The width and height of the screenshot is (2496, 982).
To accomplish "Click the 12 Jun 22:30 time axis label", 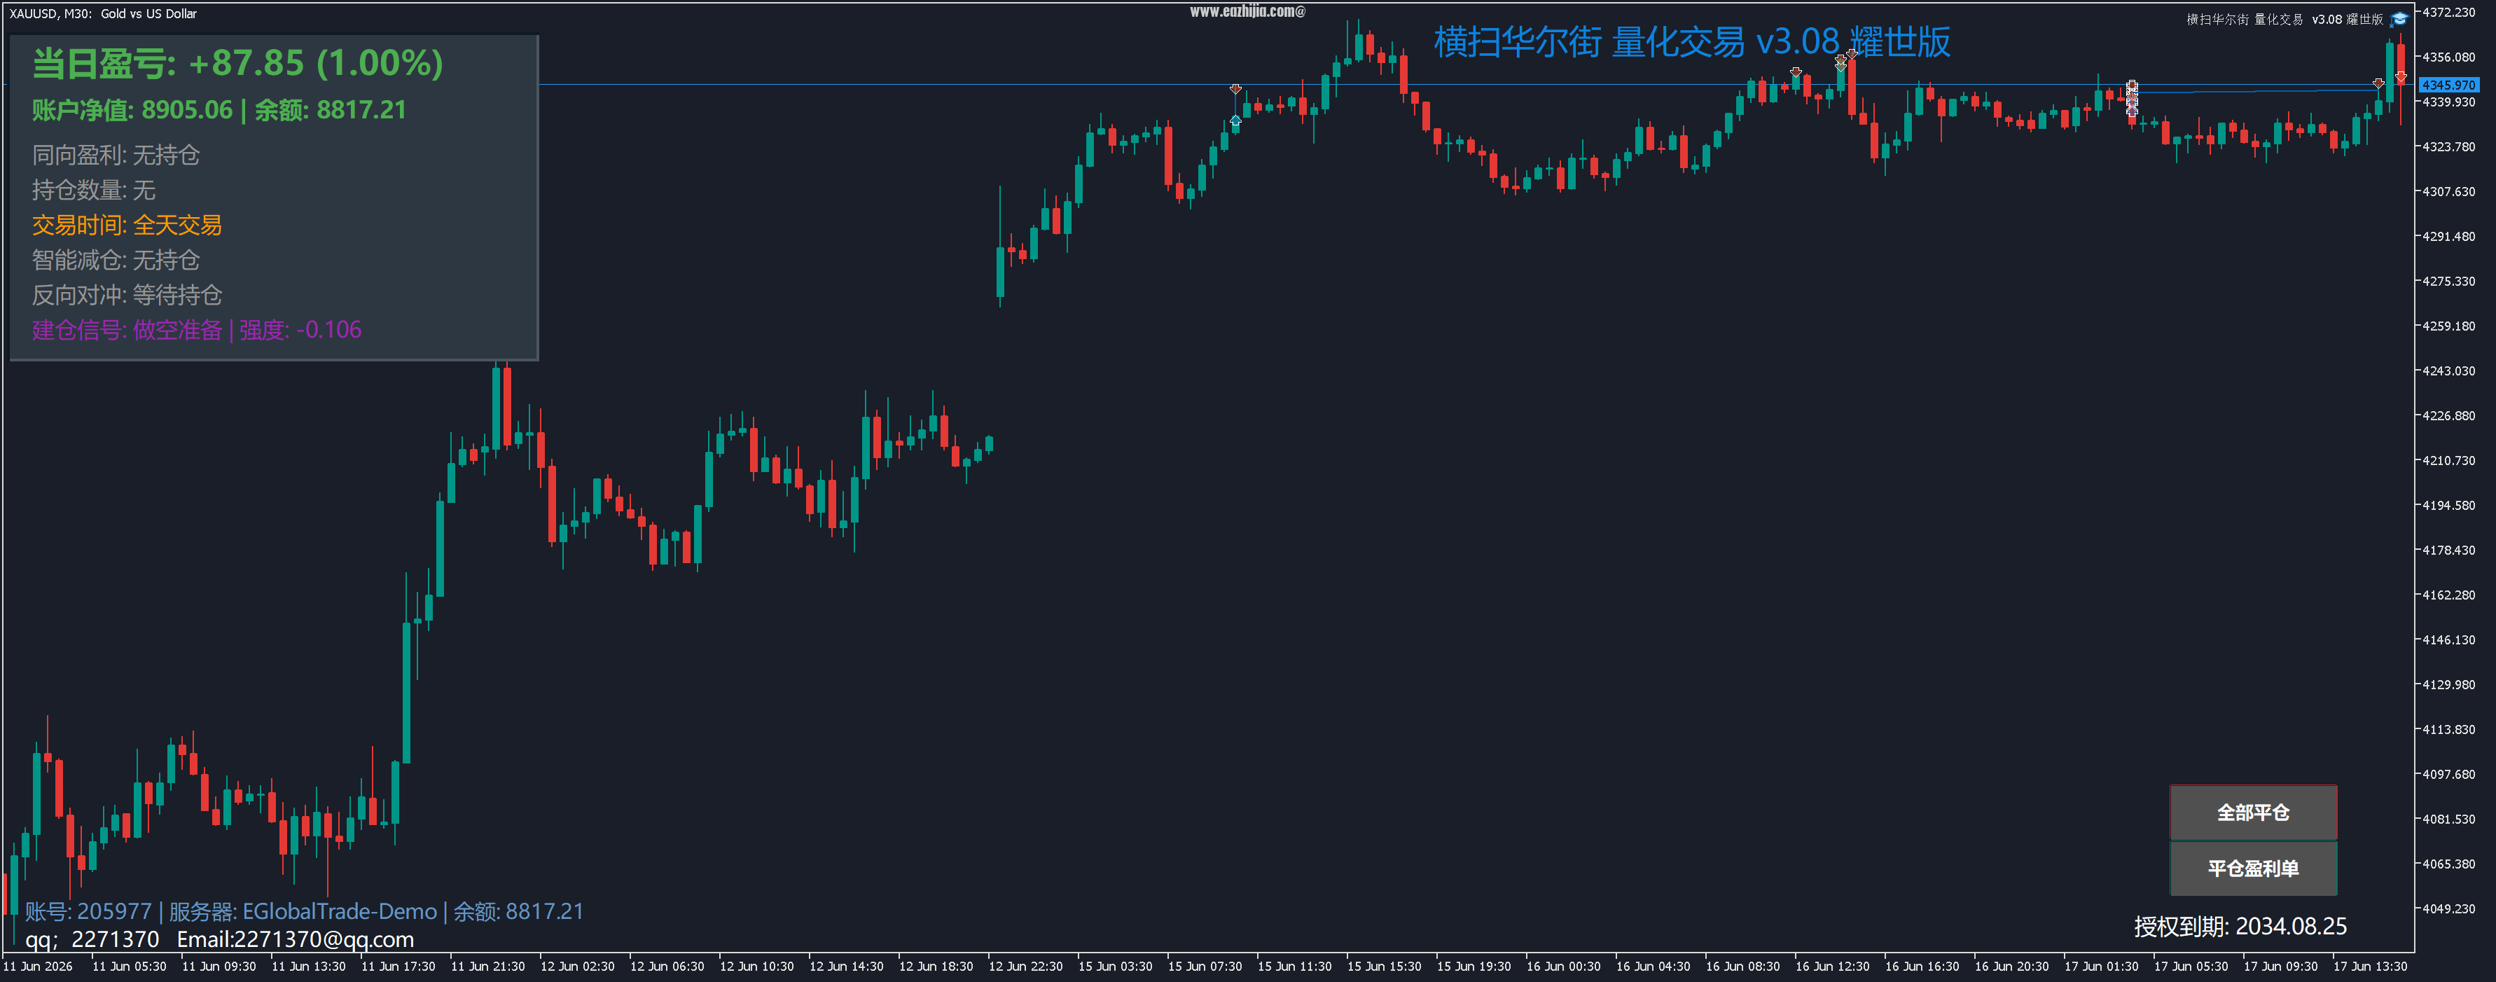I will 1025,967.
